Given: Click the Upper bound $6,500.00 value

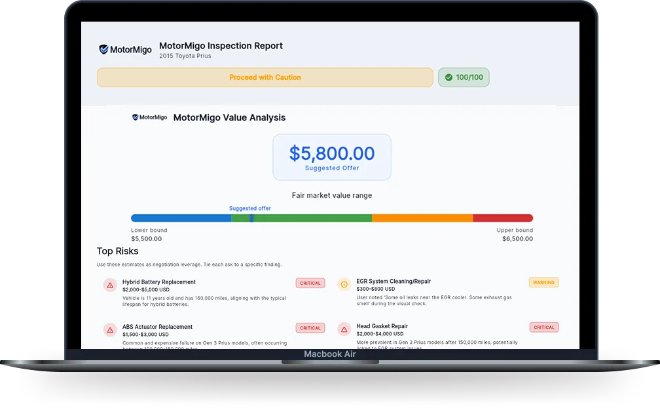Looking at the screenshot, I should coord(517,239).
